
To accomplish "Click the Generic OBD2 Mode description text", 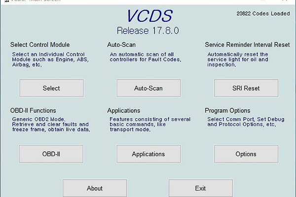I will (50, 124).
